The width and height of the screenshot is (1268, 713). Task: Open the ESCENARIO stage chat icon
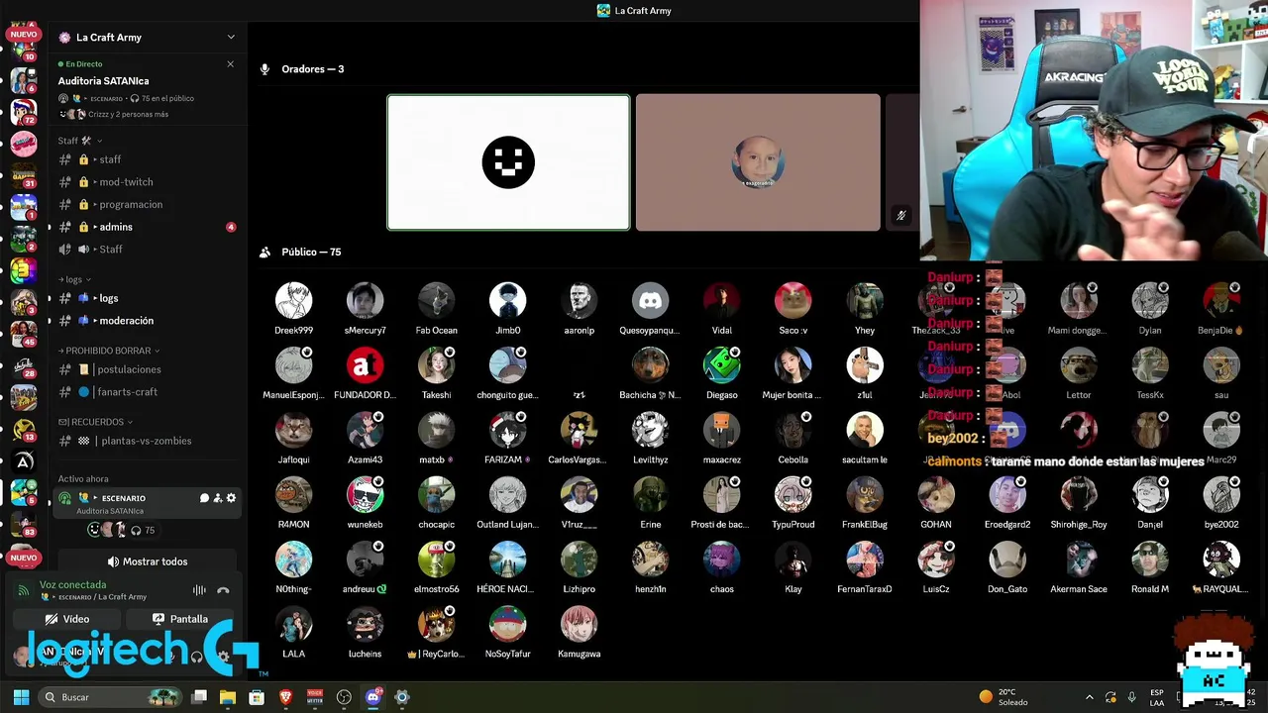204,498
